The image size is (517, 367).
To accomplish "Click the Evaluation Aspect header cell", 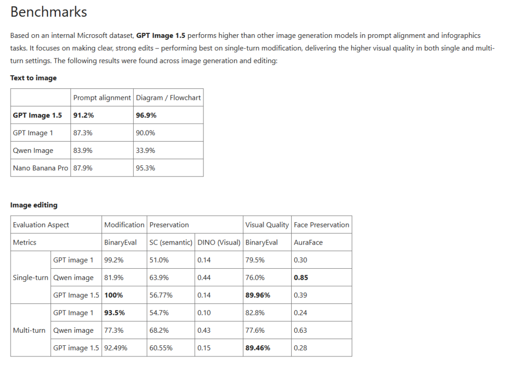I will pos(41,225).
